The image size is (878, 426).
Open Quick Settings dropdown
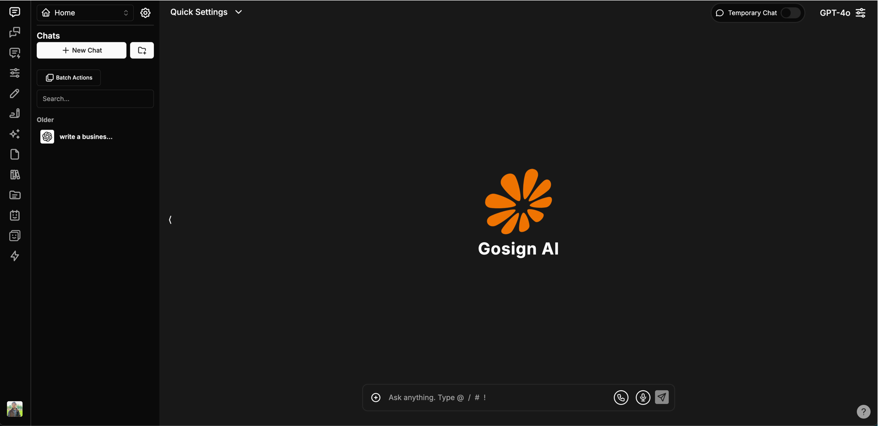tap(206, 12)
